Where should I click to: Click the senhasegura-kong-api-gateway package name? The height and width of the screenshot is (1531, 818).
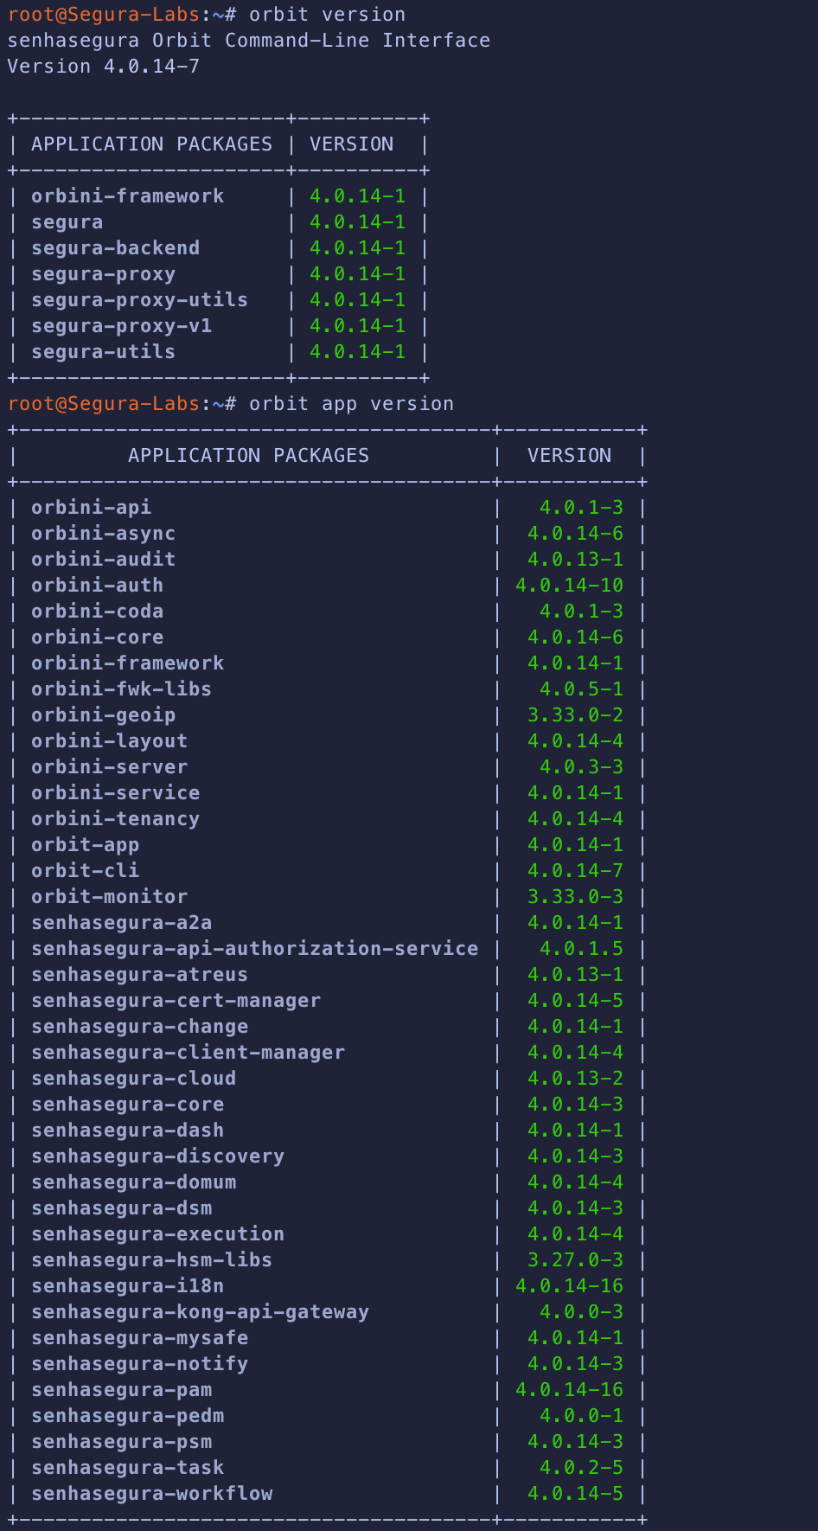click(200, 1312)
